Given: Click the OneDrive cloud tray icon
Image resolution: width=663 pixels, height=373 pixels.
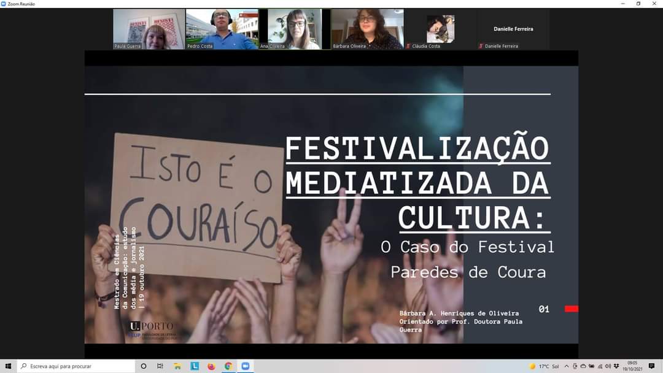Looking at the screenshot, I should pos(583,366).
